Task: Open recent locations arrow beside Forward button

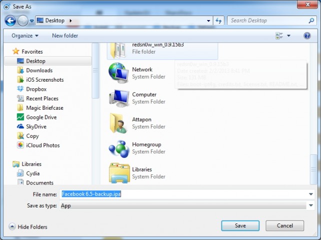Action: (31, 21)
